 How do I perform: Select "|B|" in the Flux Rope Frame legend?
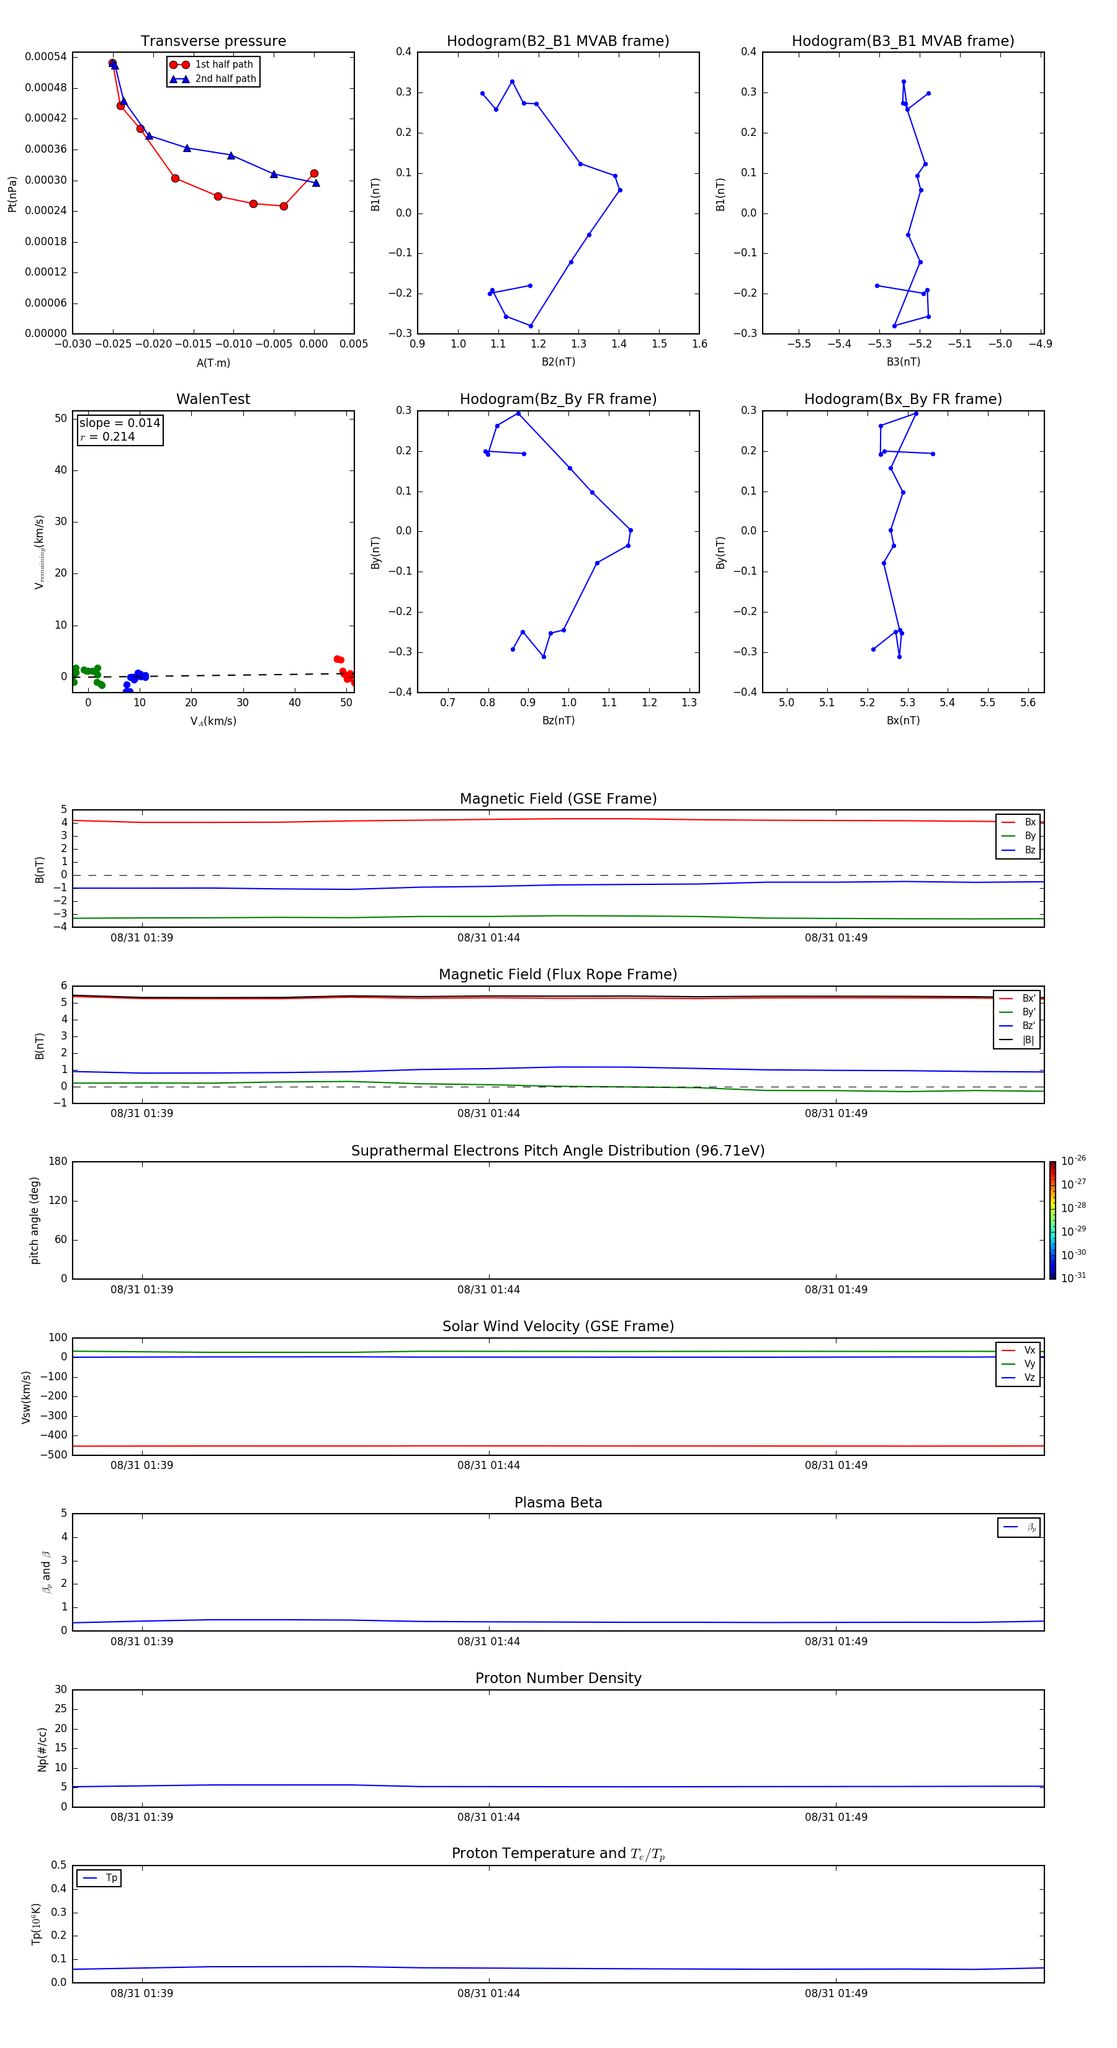click(1017, 1040)
